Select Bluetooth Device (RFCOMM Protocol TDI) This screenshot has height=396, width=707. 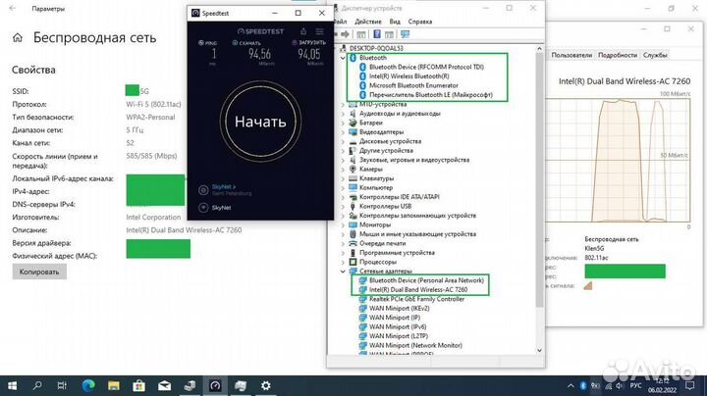tap(426, 67)
